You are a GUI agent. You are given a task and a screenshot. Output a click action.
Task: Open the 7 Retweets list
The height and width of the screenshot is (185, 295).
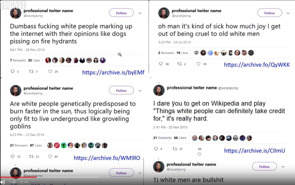coord(18,60)
